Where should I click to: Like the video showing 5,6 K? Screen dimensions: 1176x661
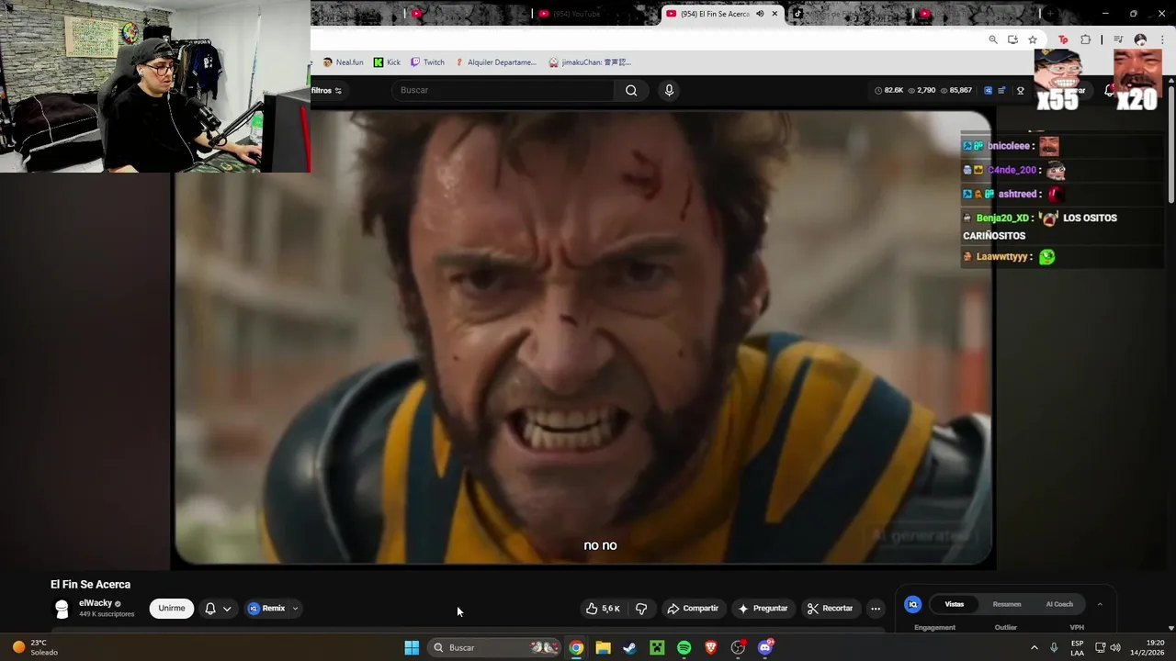pos(603,609)
